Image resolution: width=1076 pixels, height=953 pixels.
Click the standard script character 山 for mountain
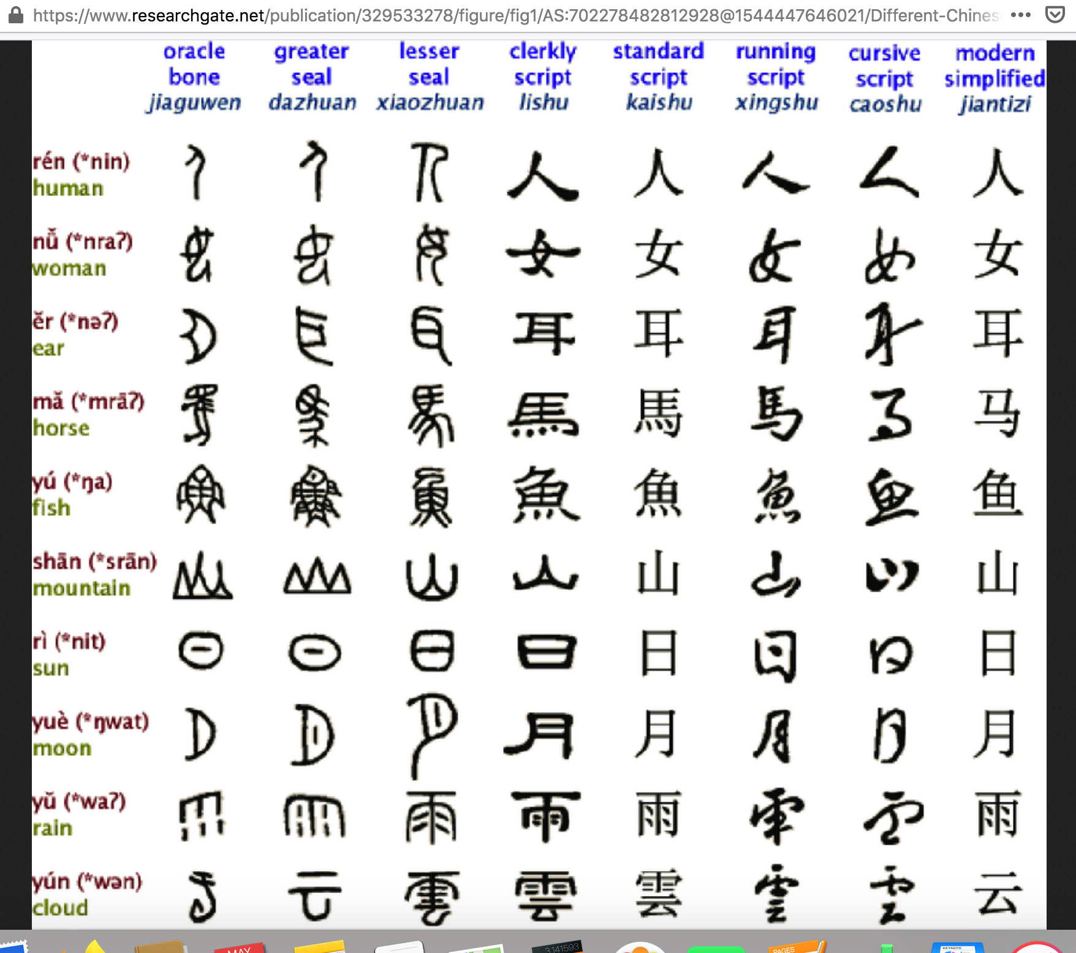coord(658,573)
